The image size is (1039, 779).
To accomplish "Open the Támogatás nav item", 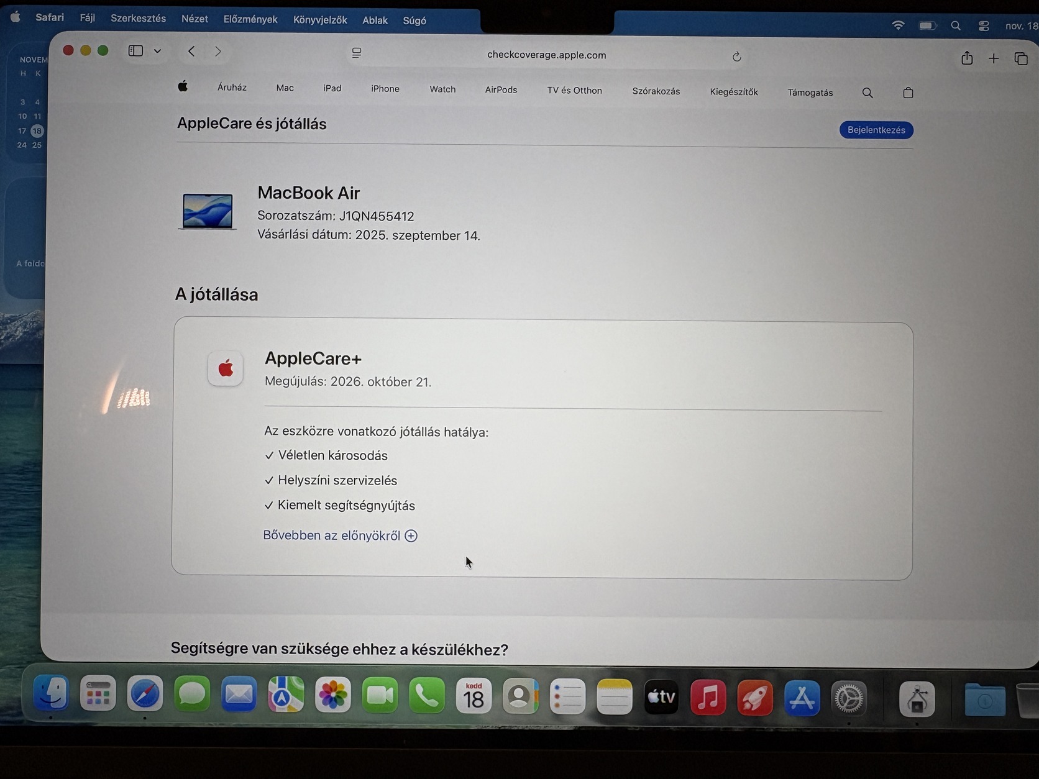I will [x=810, y=93].
